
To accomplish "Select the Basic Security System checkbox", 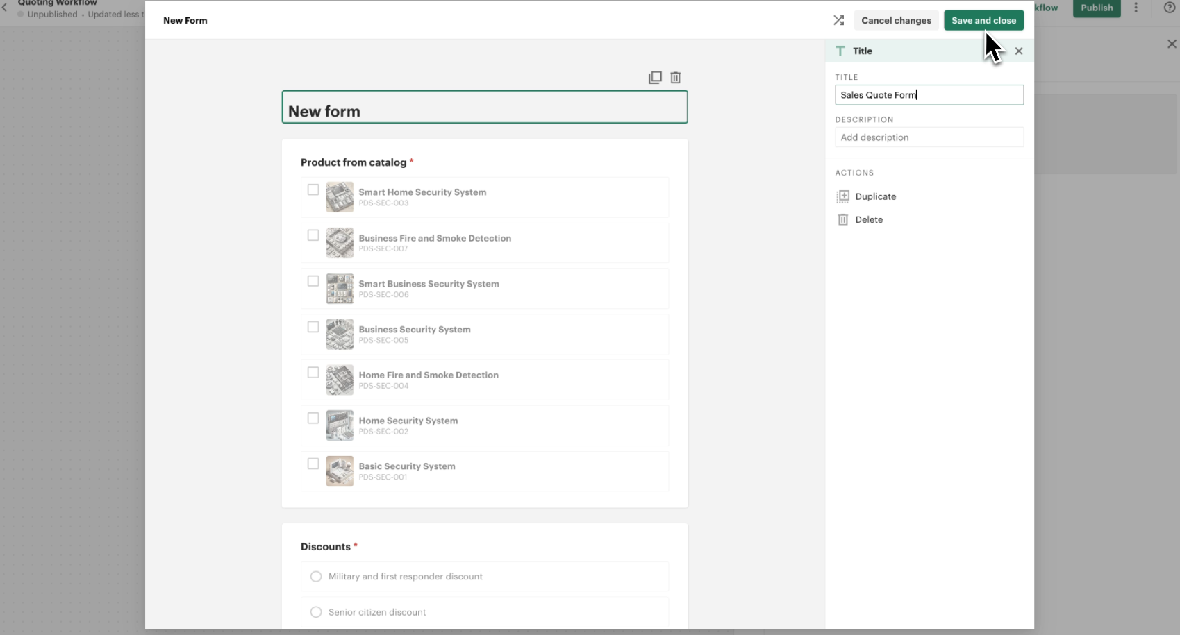I will point(313,464).
